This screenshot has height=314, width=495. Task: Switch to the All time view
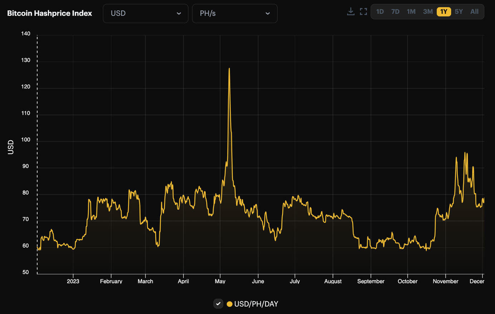[x=474, y=11]
